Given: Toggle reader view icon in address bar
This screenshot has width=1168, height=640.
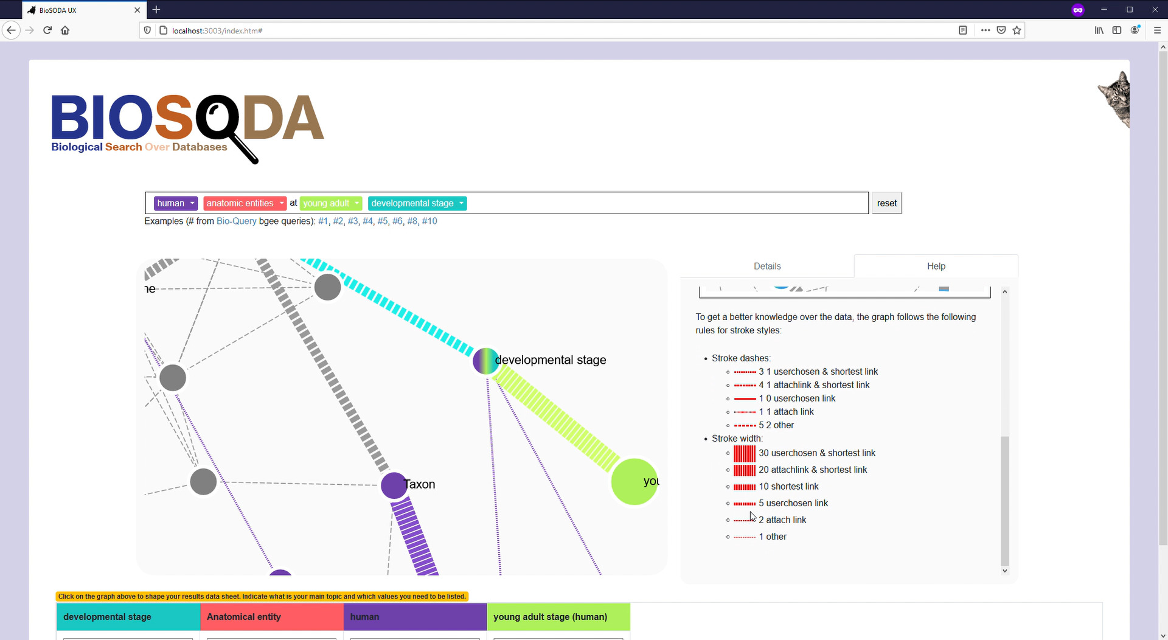Looking at the screenshot, I should (x=962, y=30).
